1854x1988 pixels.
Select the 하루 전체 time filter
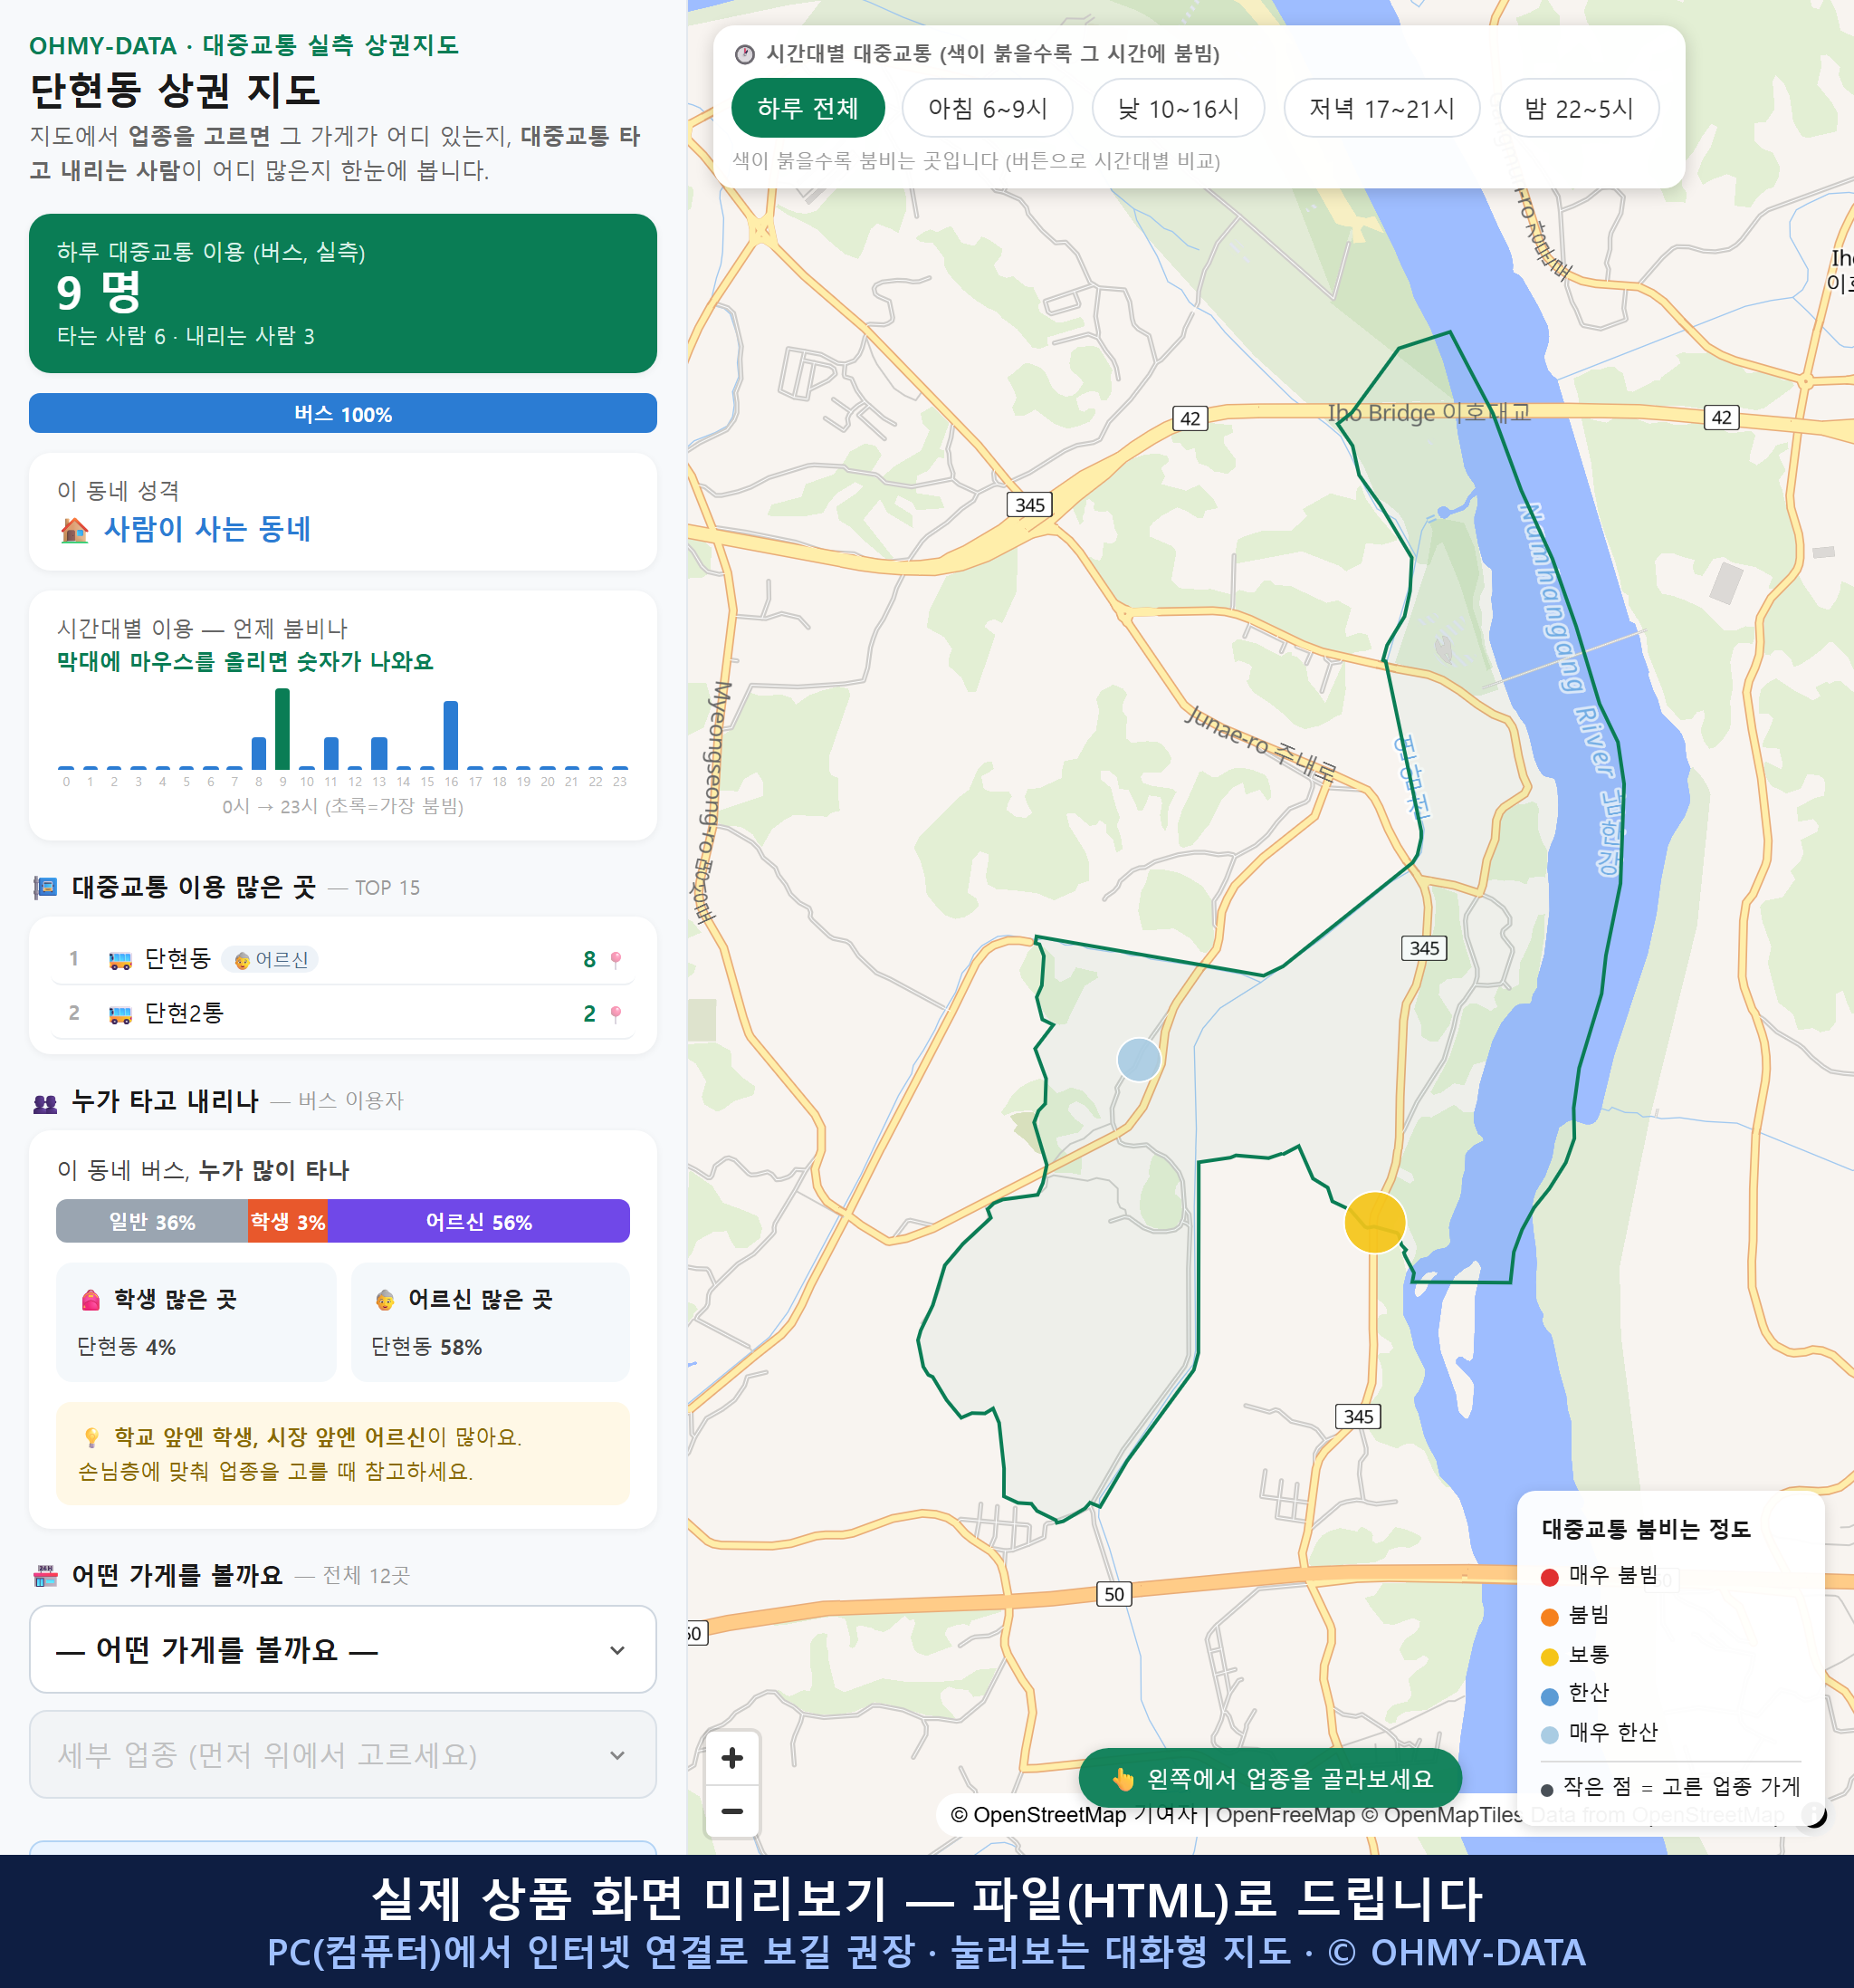point(808,108)
